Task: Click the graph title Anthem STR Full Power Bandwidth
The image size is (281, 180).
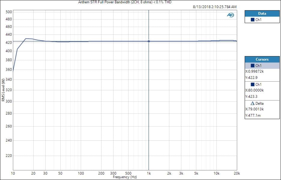Action: 125,2
